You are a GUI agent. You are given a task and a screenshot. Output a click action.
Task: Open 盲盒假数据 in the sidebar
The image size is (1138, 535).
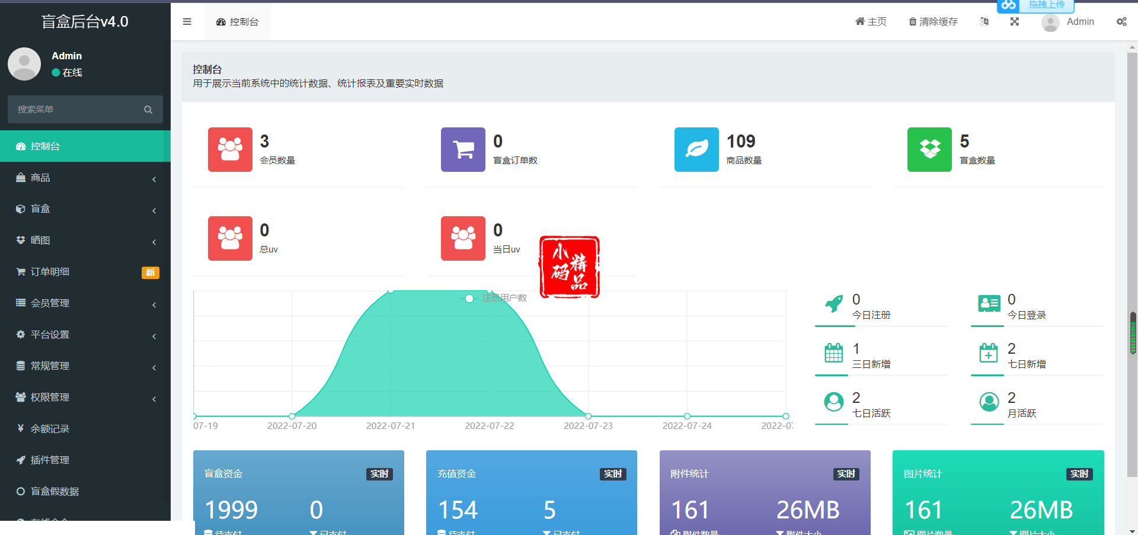pos(85,492)
